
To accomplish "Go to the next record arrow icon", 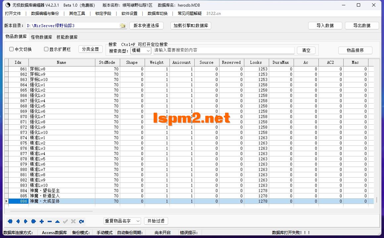I will [26, 221].
